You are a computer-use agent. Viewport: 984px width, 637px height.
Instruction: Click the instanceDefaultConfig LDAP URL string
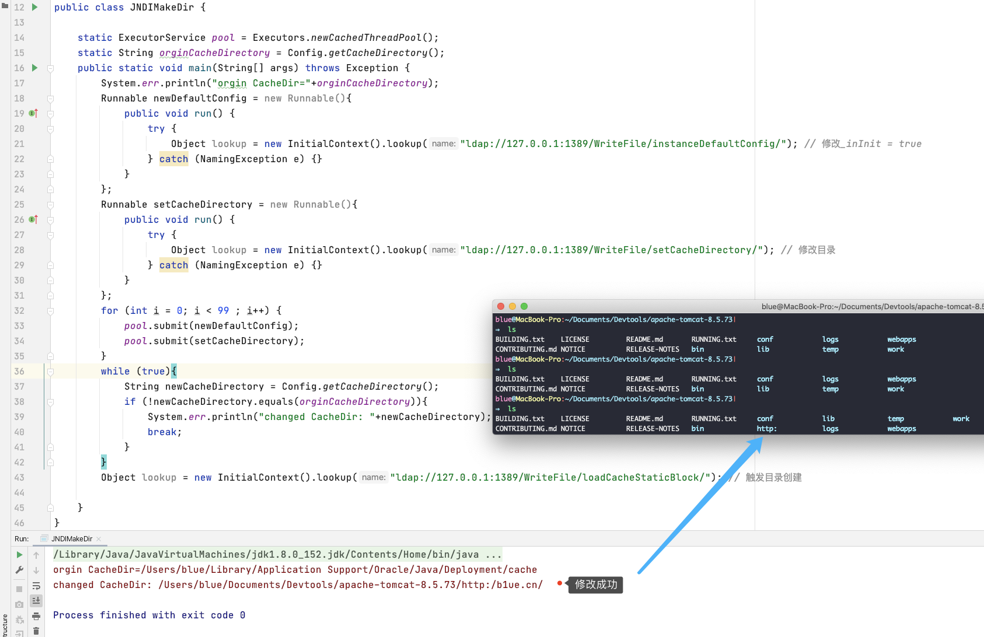click(x=623, y=143)
